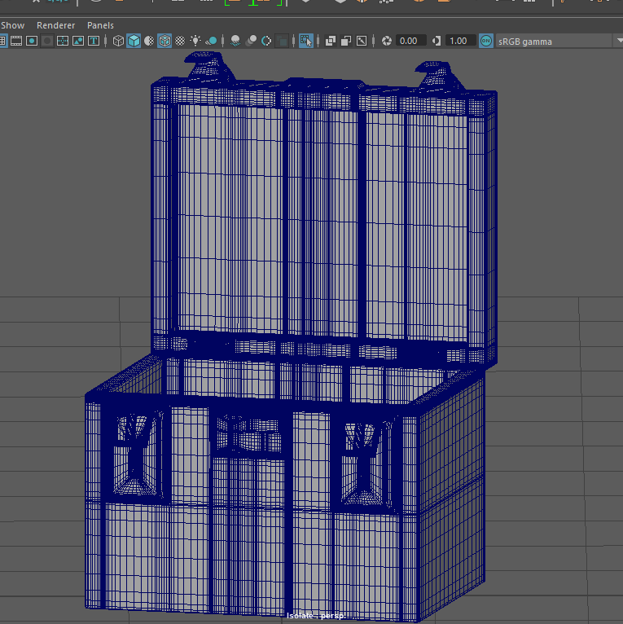Toggle viewport shadows icon
Image resolution: width=623 pixels, height=624 pixels.
[211, 41]
